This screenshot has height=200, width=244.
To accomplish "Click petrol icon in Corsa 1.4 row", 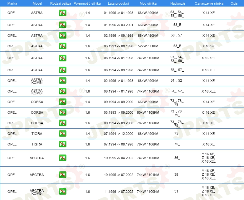I will pos(62,102).
